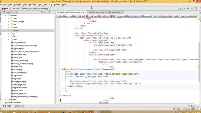Click the Collapse All icon in Project panel
Viewport: 201px width, 113px height.
45,12
